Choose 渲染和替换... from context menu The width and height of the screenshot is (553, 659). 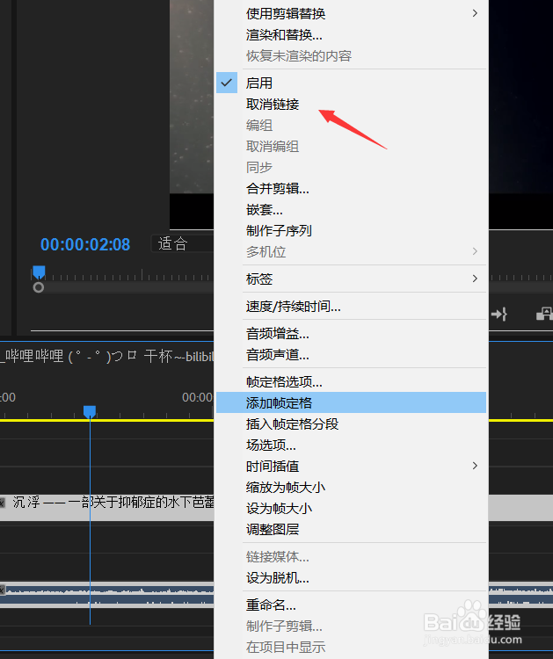pos(351,34)
